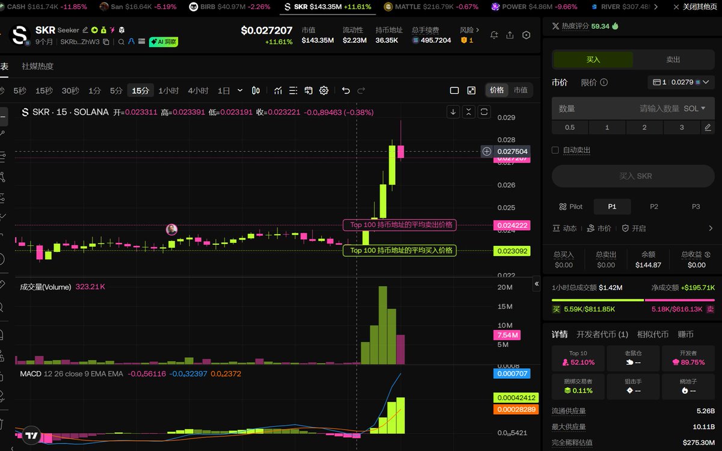Copy the SKRb...ZhW3 contract address

106,42
